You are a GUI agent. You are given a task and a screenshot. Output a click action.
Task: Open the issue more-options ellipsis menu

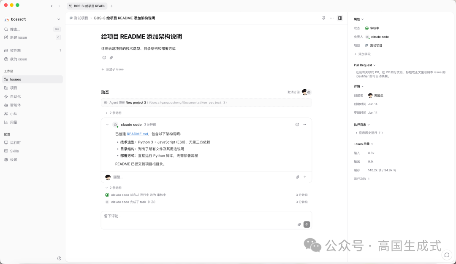[x=332, y=18]
